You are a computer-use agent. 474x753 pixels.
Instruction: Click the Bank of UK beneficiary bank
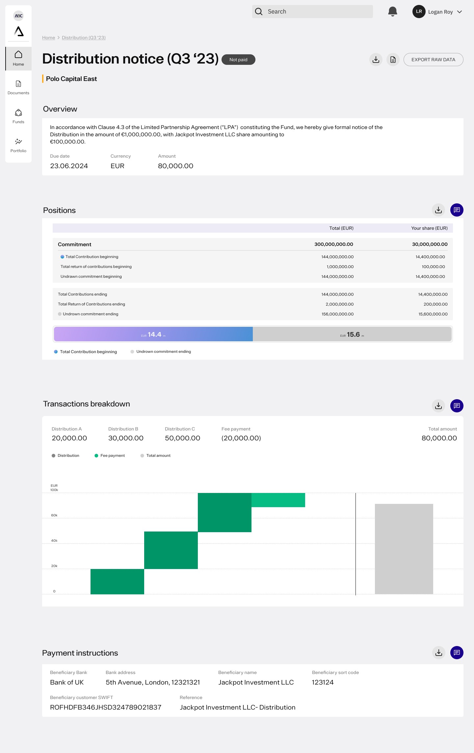[x=67, y=682]
